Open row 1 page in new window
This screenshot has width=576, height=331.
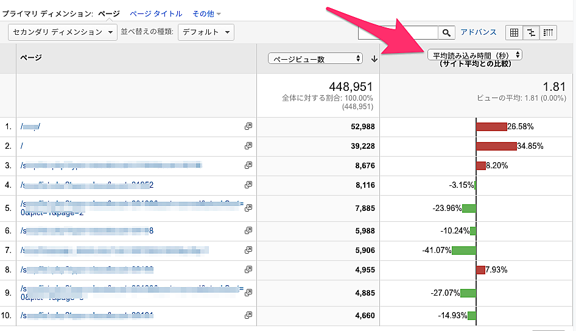coord(248,126)
